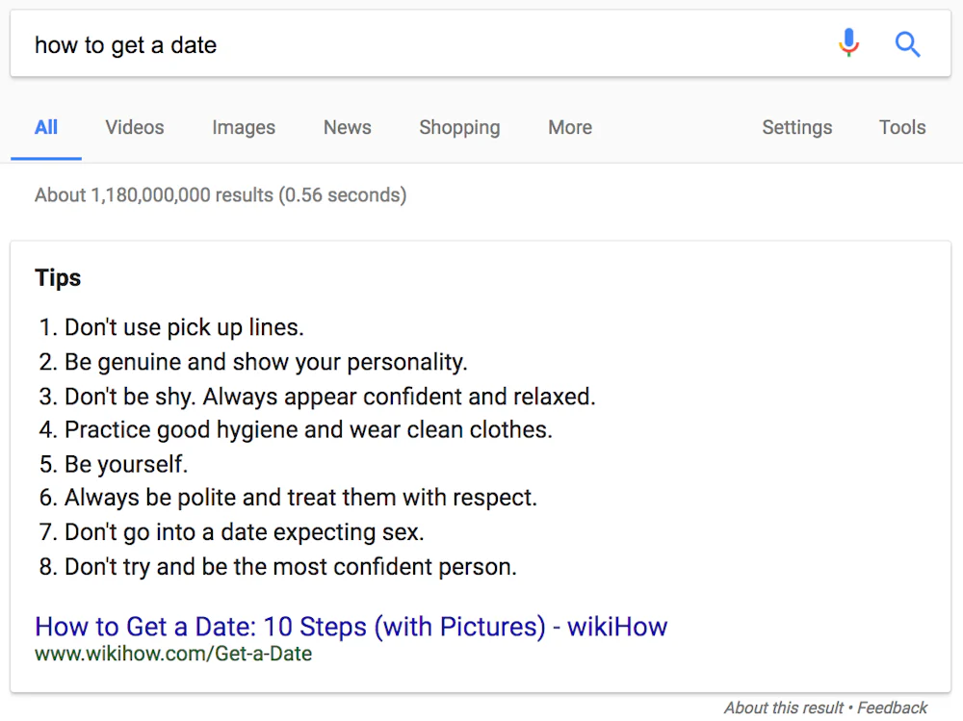This screenshot has height=721, width=963.
Task: Open the wikiHow 'How to Get a Date' link
Action: pyautogui.click(x=351, y=627)
